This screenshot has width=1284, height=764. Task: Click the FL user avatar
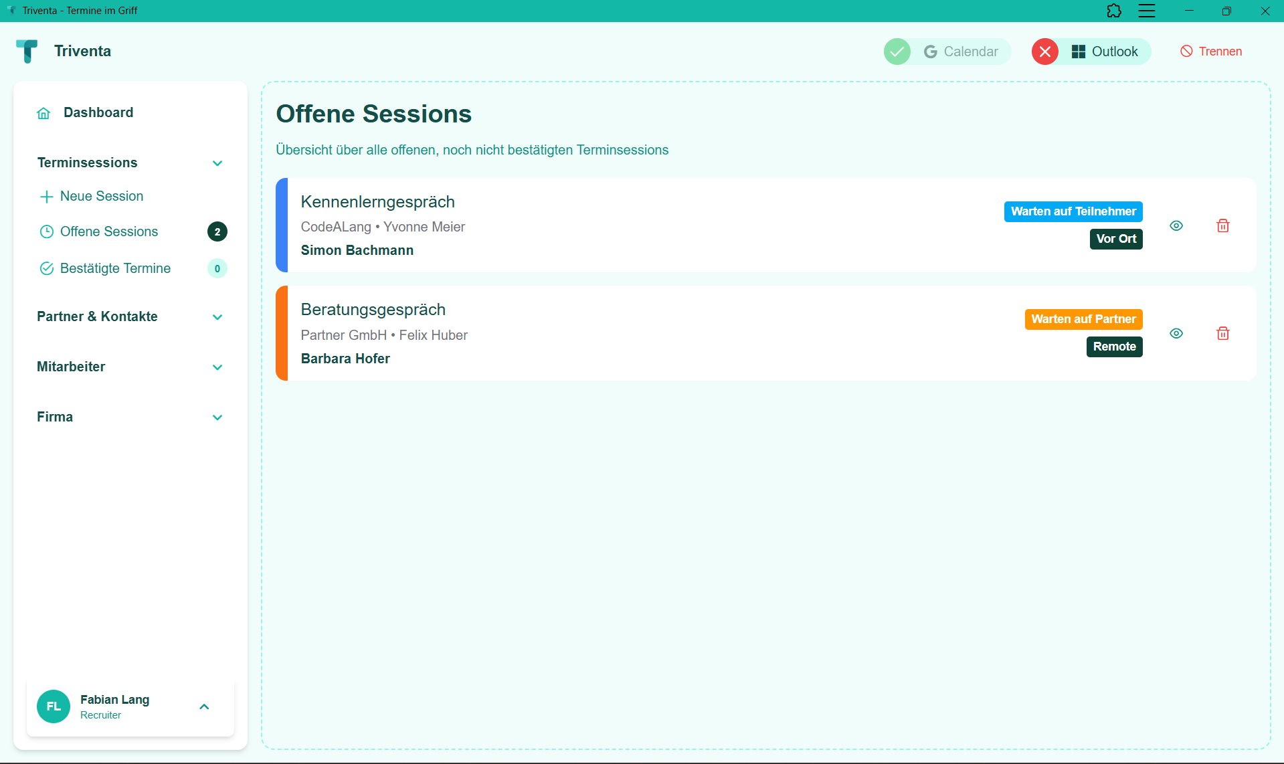click(x=54, y=706)
